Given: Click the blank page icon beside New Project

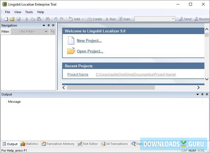Looking at the screenshot, I should point(71,40).
